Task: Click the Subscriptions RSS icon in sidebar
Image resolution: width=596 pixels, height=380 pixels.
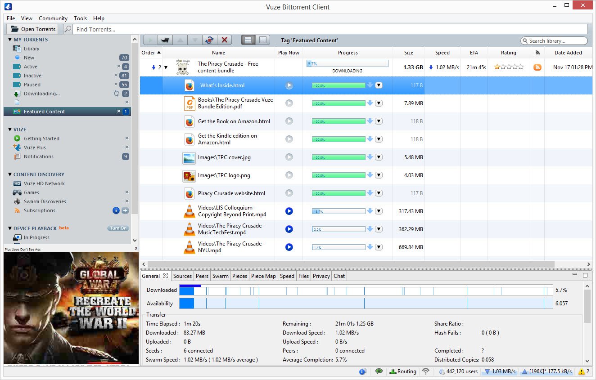Action: (x=17, y=210)
